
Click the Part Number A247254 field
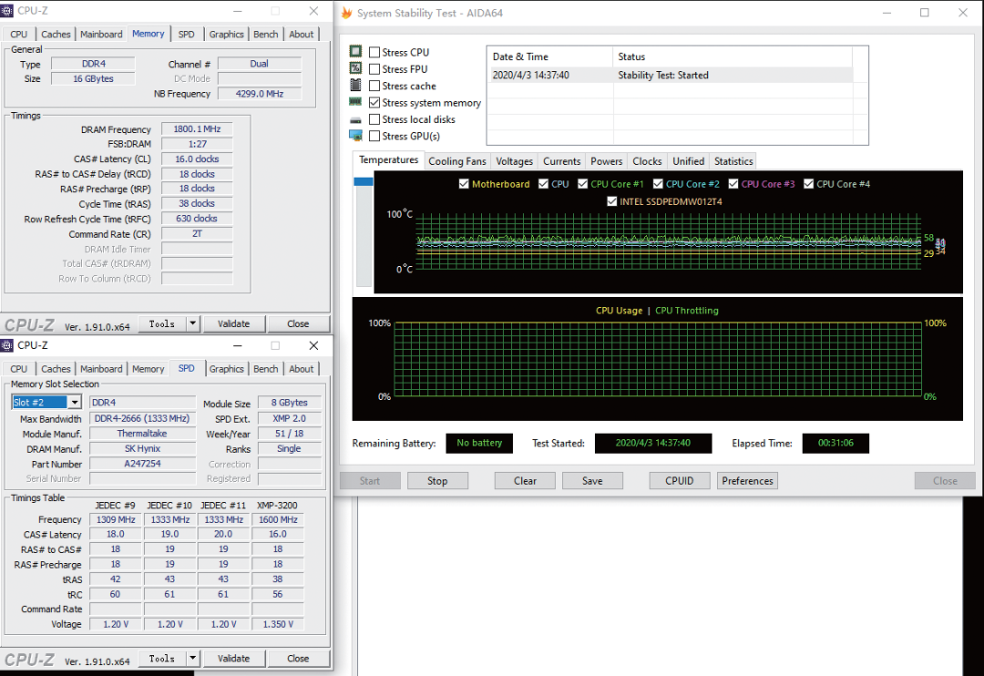(142, 464)
